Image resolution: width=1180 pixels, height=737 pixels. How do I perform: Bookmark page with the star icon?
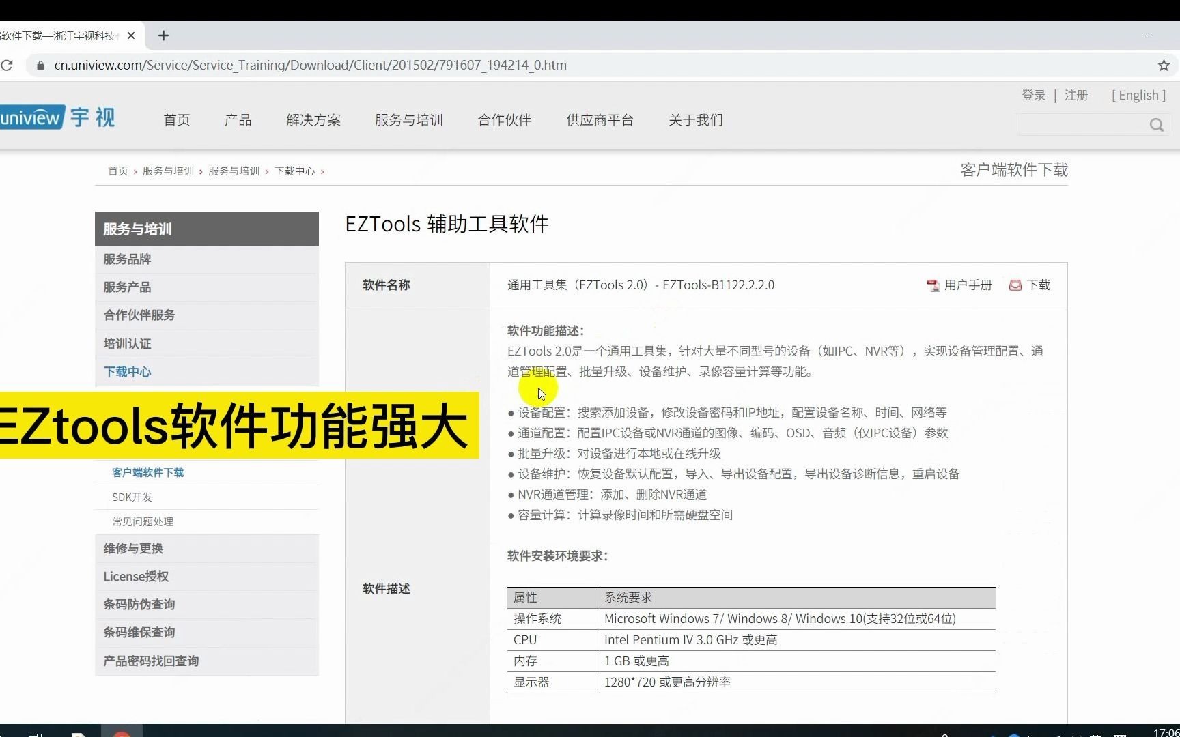click(1164, 66)
